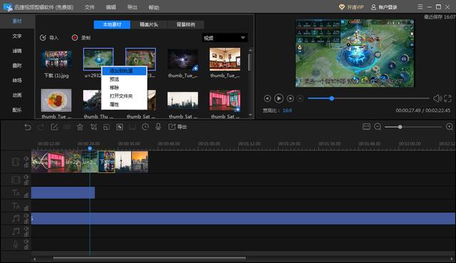Click the media library vertical scrollbar
This screenshot has height=263, width=456.
coord(250,62)
